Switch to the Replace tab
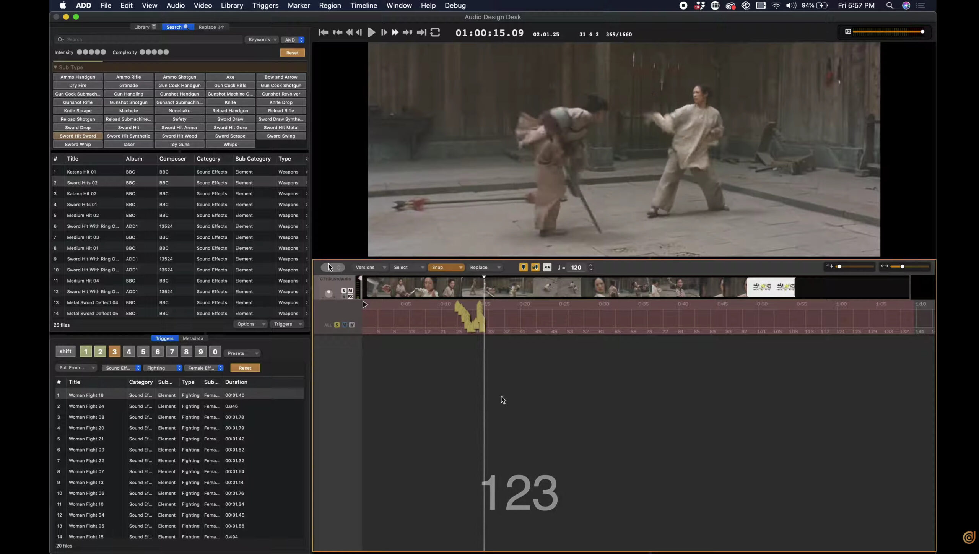This screenshot has height=554, width=979. [211, 27]
